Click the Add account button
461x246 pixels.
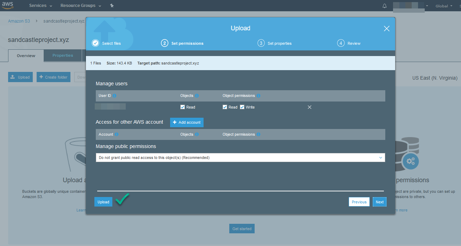(187, 122)
